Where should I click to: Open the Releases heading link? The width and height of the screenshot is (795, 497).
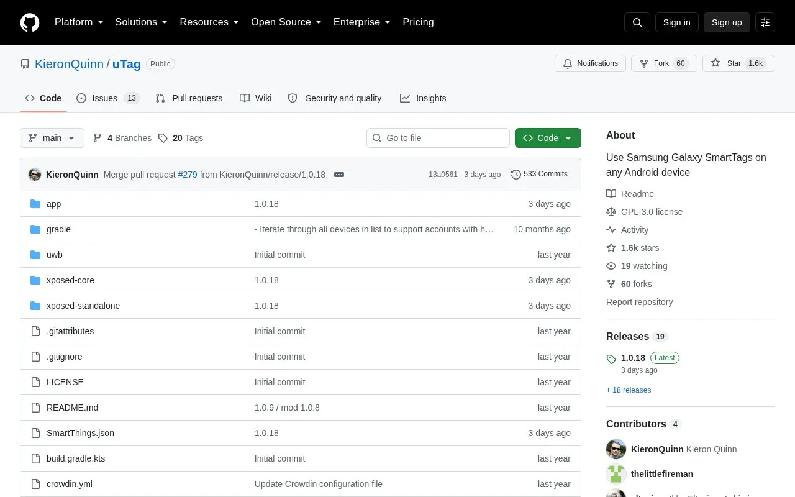click(637, 336)
